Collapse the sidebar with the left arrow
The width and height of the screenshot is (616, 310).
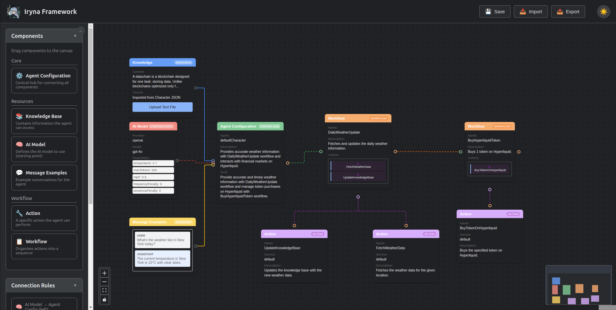pos(81,31)
